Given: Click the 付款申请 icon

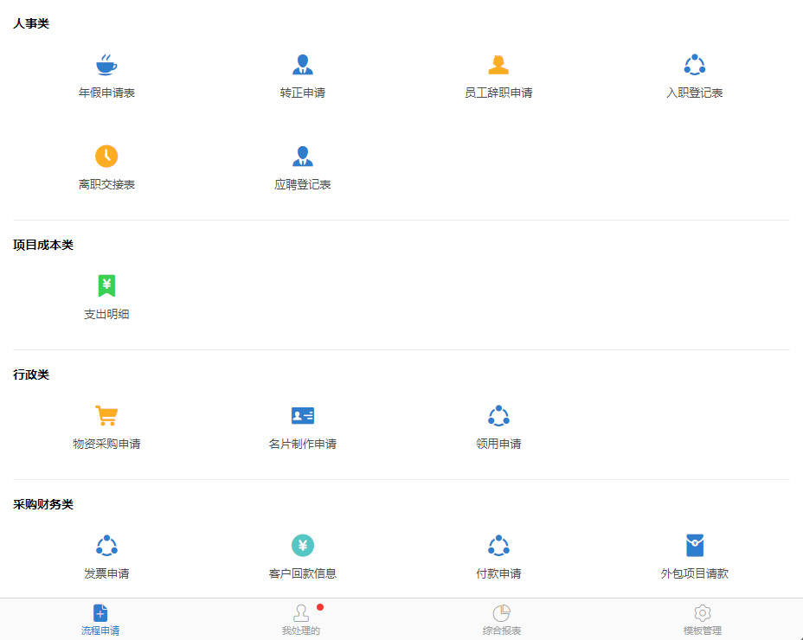Looking at the screenshot, I should [498, 546].
